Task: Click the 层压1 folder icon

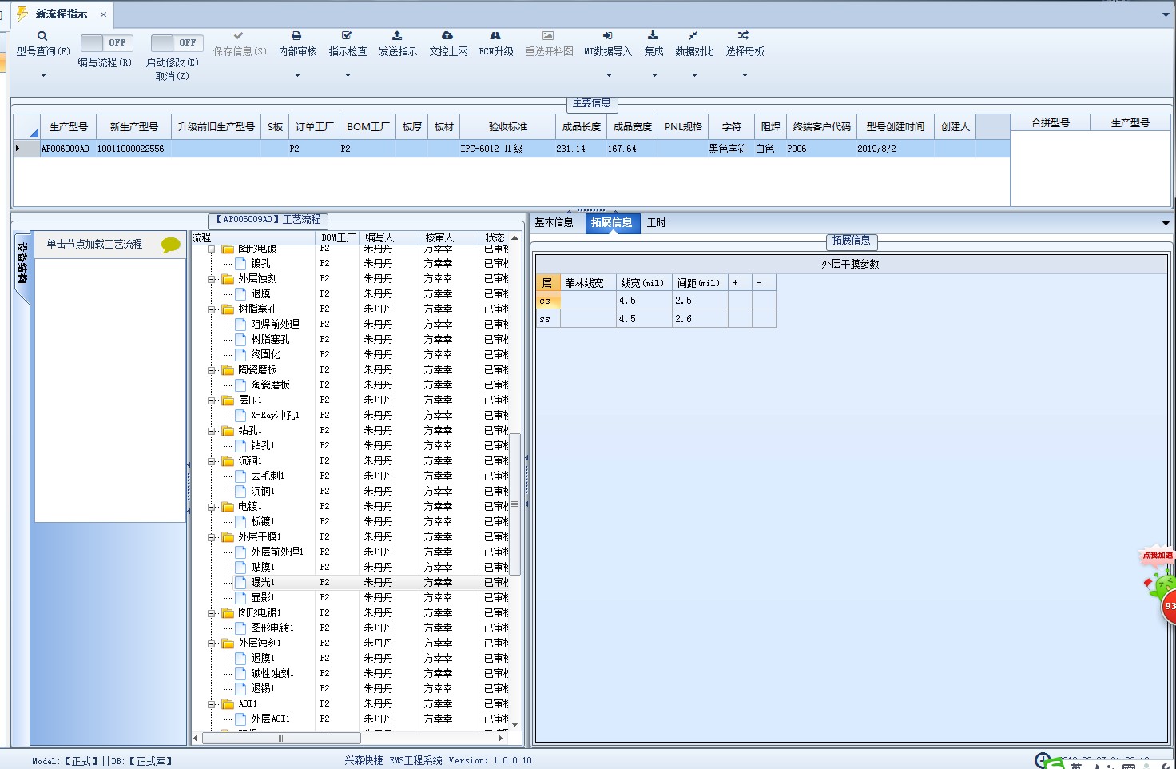Action: 228,400
